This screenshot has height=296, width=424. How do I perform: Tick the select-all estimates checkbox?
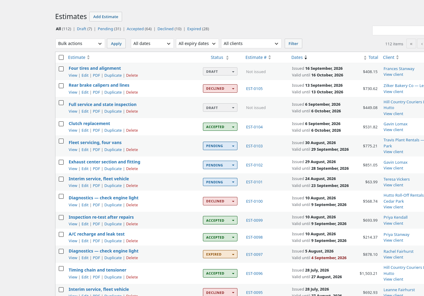pos(61,57)
